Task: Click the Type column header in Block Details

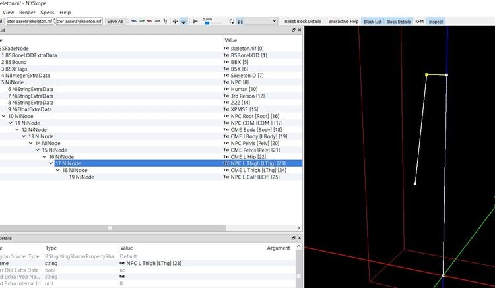Action: tap(51, 248)
